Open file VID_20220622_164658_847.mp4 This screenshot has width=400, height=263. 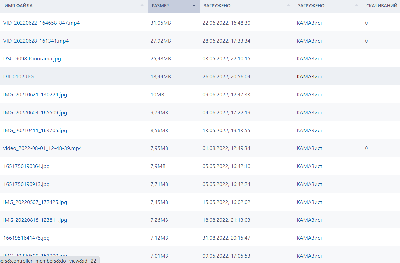[x=41, y=23]
